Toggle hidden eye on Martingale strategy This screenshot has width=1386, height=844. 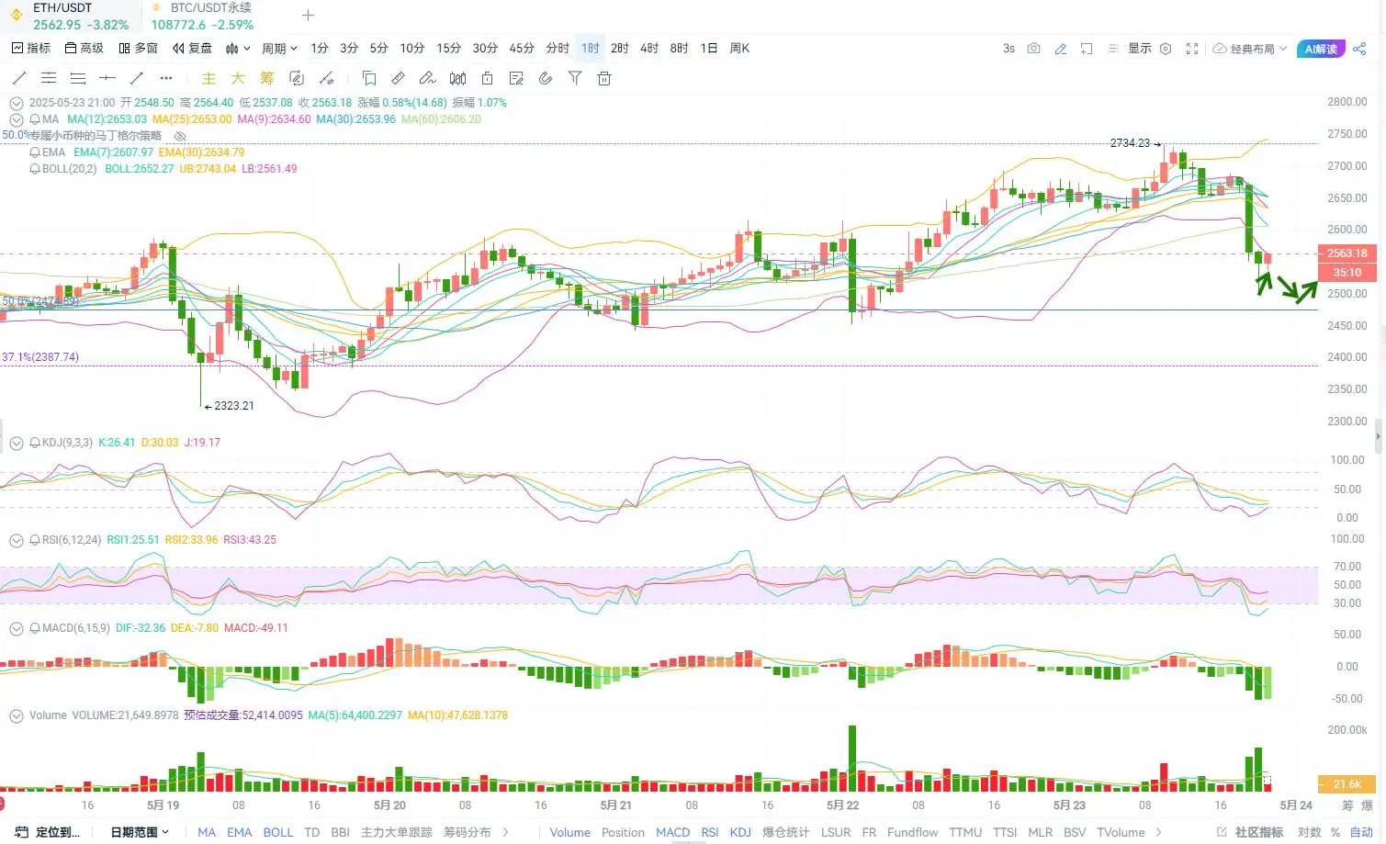pos(180,136)
